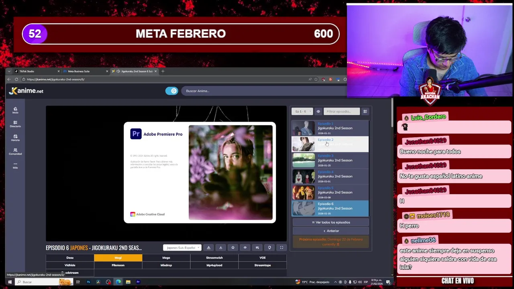514x289 pixels.
Task: Open File Explorer from the taskbar
Action: (x=128, y=282)
